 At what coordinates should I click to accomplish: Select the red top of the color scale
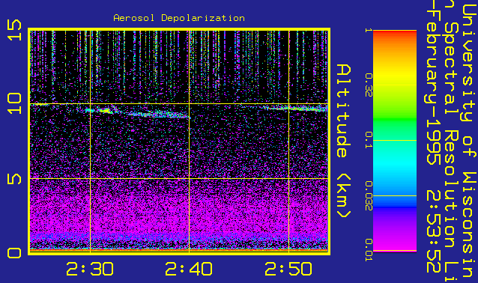pos(395,35)
